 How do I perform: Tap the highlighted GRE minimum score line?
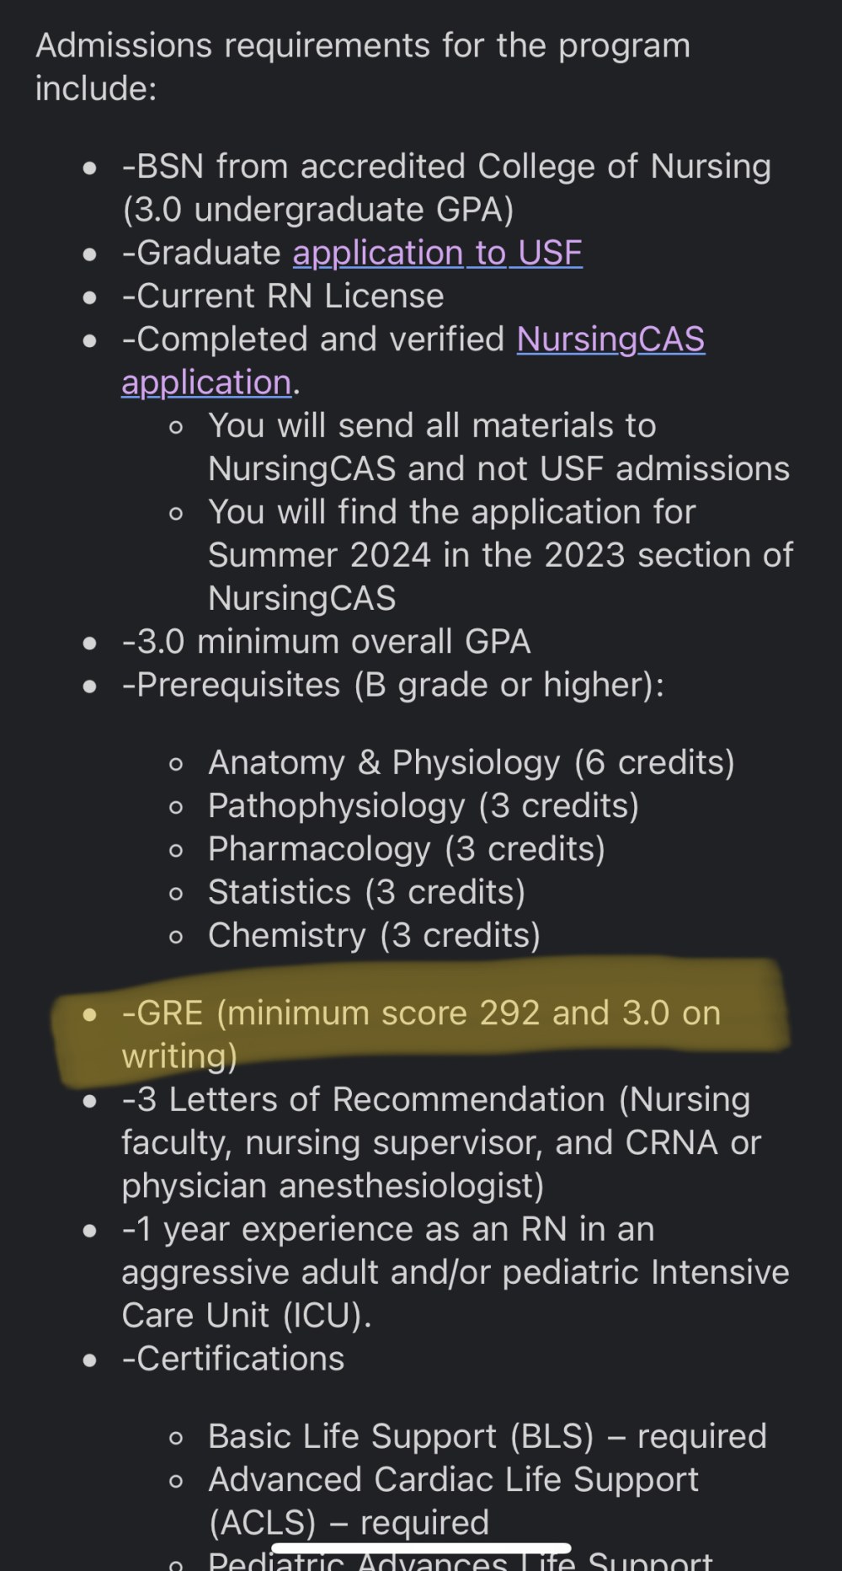421,1034
